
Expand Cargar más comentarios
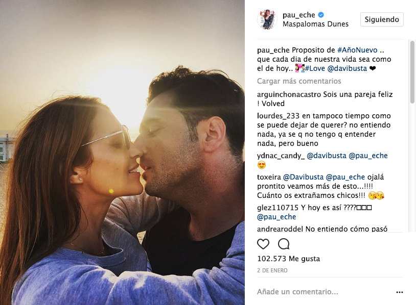(299, 81)
